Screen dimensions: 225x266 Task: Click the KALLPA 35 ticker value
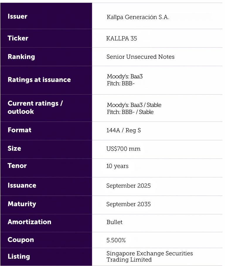[122, 38]
